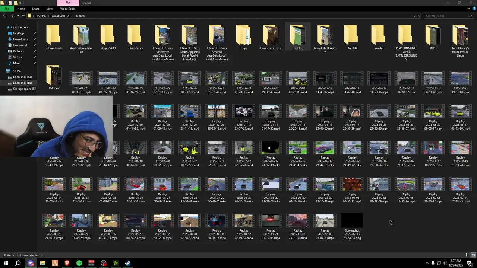Select the Play contextual tab
Screen dimensions: 477x268
[68, 3]
